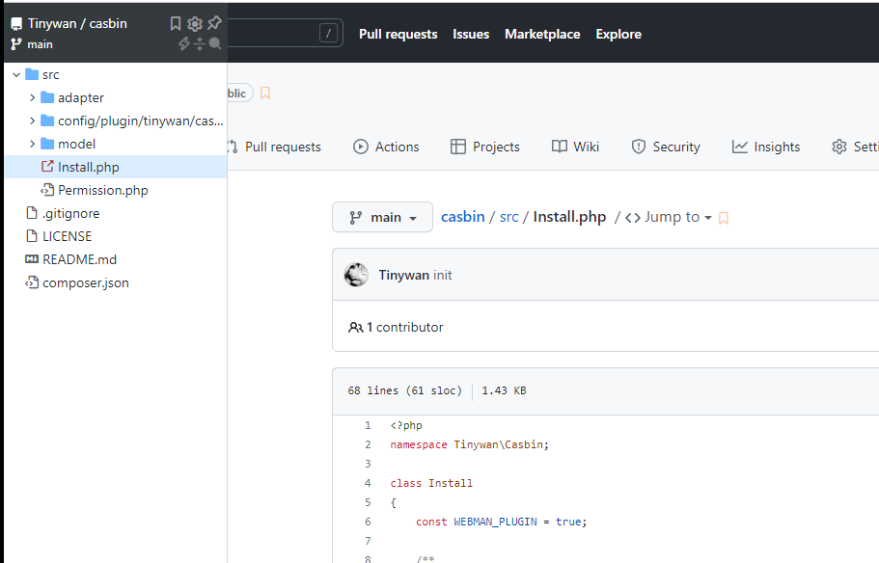
Task: Click the 1.43 KB file size
Action: tap(504, 390)
